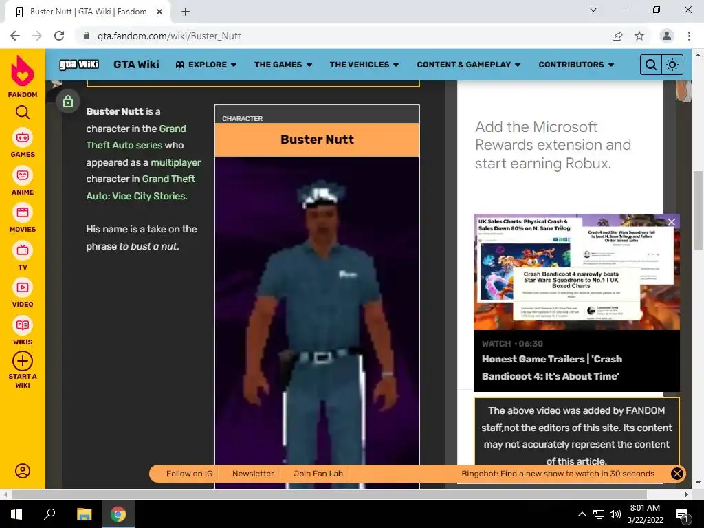Open network status tray icon
The image size is (704, 528).
click(599, 514)
